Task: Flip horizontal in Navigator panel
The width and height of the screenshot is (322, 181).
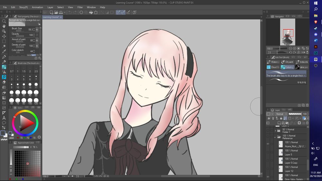Action: tap(303, 52)
